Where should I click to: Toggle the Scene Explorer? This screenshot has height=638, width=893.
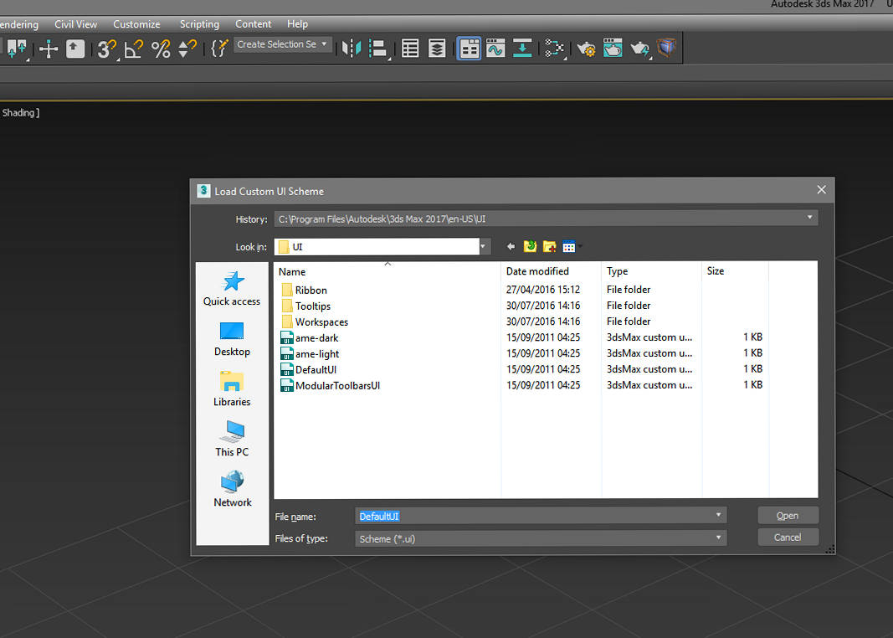[410, 49]
